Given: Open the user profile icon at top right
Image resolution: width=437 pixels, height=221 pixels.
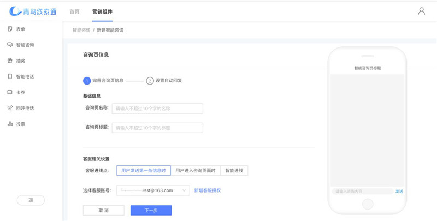Looking at the screenshot, I should tap(421, 11).
